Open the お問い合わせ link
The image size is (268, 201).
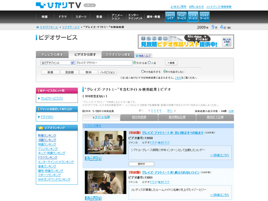click(x=196, y=7)
